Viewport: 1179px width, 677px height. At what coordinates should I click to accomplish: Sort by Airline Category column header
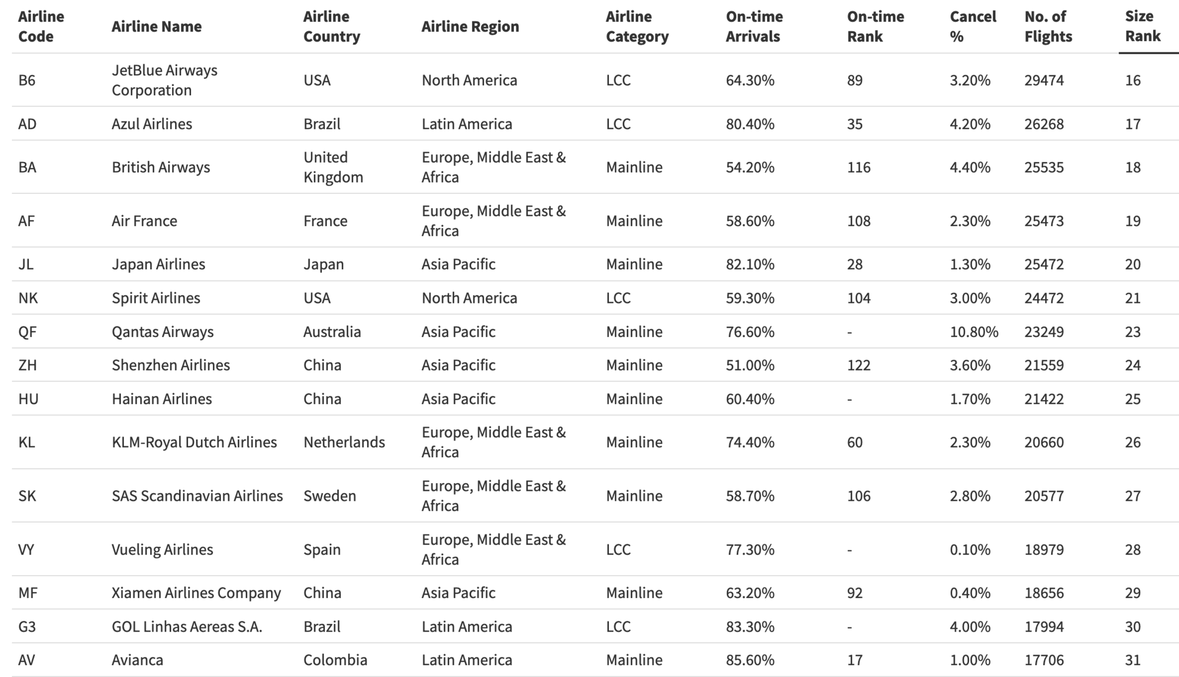pos(637,26)
